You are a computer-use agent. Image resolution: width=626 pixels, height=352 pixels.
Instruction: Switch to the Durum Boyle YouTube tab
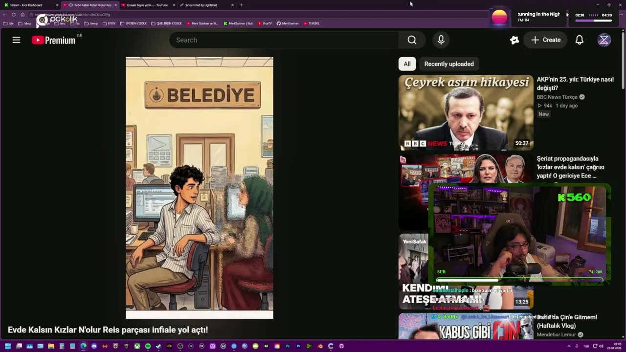pyautogui.click(x=147, y=5)
